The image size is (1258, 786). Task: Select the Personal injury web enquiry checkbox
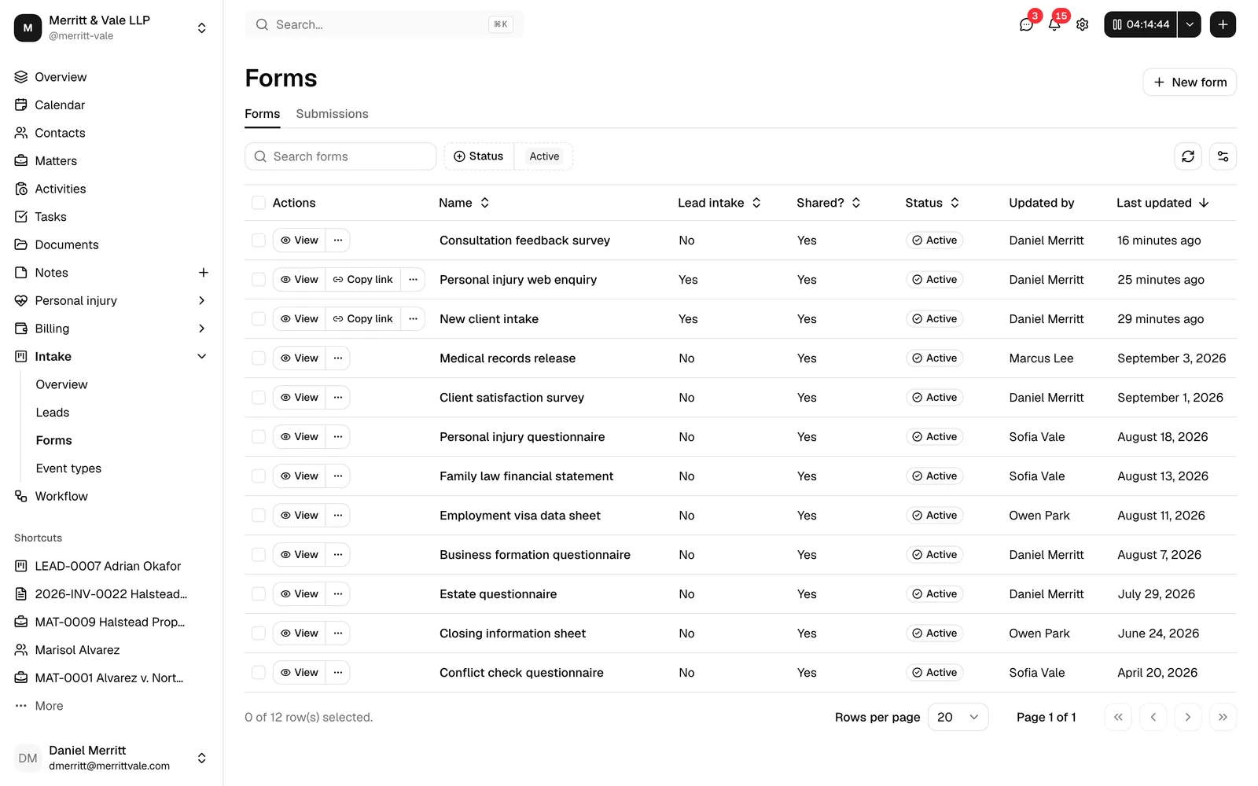tap(258, 280)
